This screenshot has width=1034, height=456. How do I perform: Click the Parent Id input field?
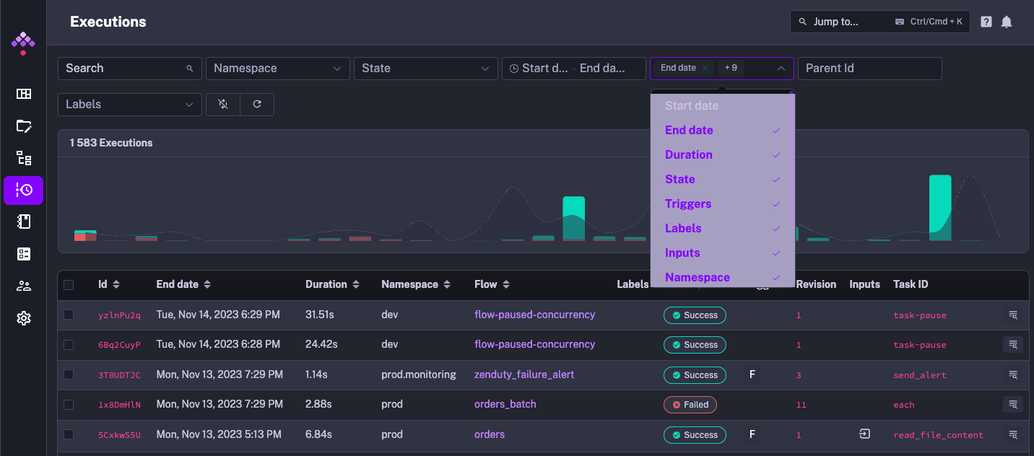point(869,69)
